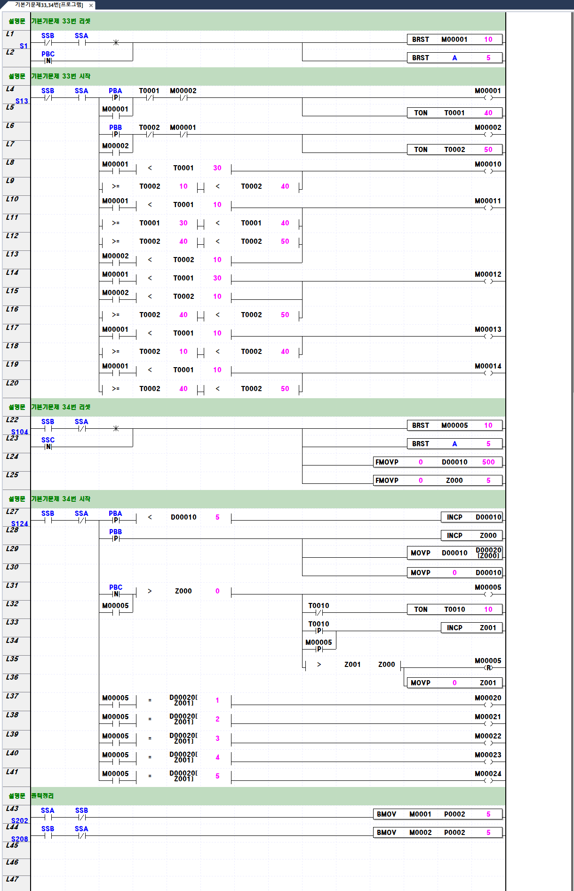Select the normally closed SSB contact on L1
This screenshot has height=891, width=574.
[x=48, y=42]
